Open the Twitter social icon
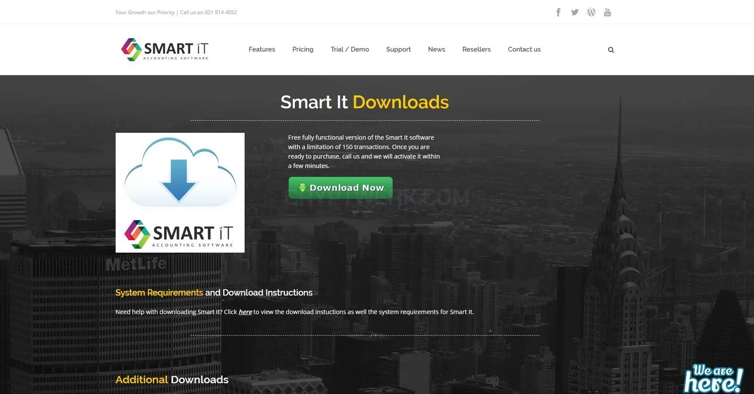Image resolution: width=754 pixels, height=394 pixels. point(575,12)
